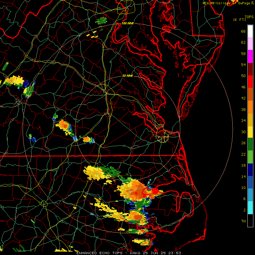Click the magenta legend swatch

point(250,56)
